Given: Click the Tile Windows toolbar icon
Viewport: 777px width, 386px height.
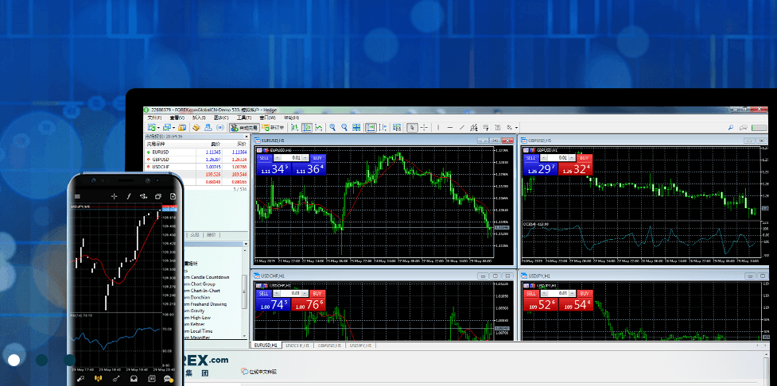Looking at the screenshot, I should click(356, 128).
